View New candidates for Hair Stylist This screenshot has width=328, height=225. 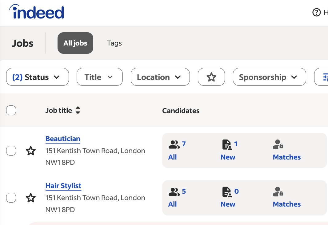[228, 204]
